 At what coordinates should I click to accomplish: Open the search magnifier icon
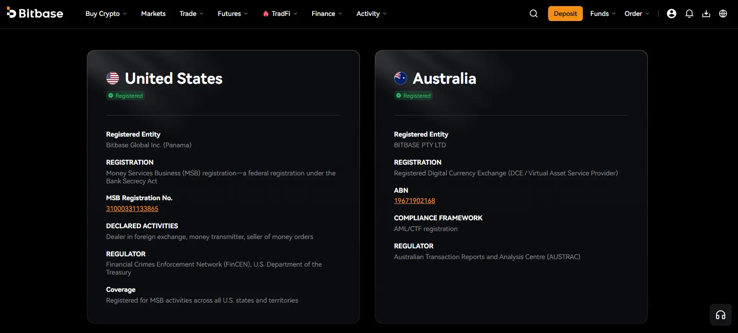pyautogui.click(x=534, y=14)
